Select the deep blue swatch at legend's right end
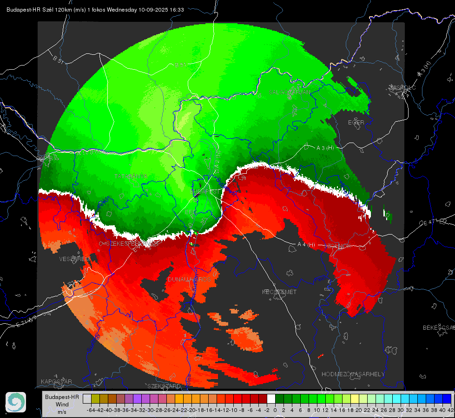The height and width of the screenshot is (418, 455). 447,399
